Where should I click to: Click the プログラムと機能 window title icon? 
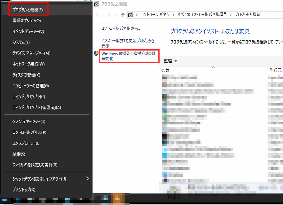[x=97, y=4]
